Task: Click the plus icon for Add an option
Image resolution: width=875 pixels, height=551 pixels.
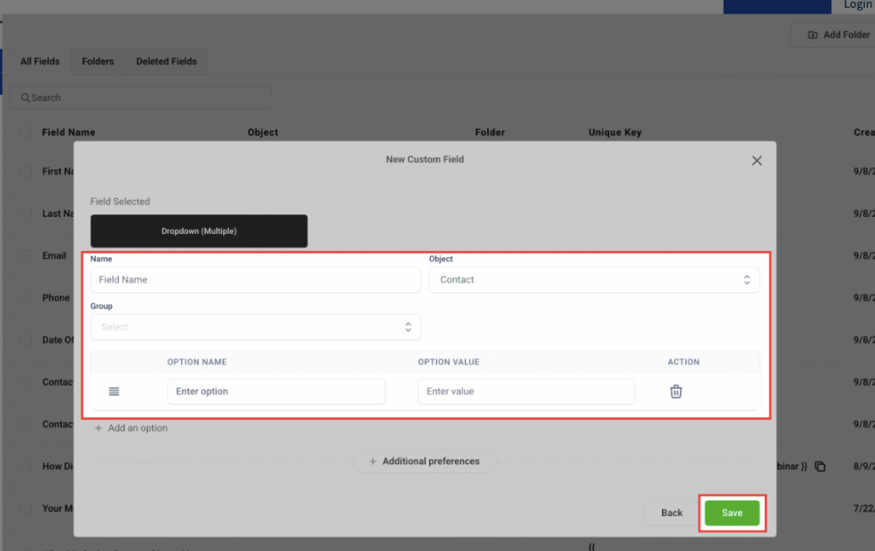Action: (x=98, y=428)
